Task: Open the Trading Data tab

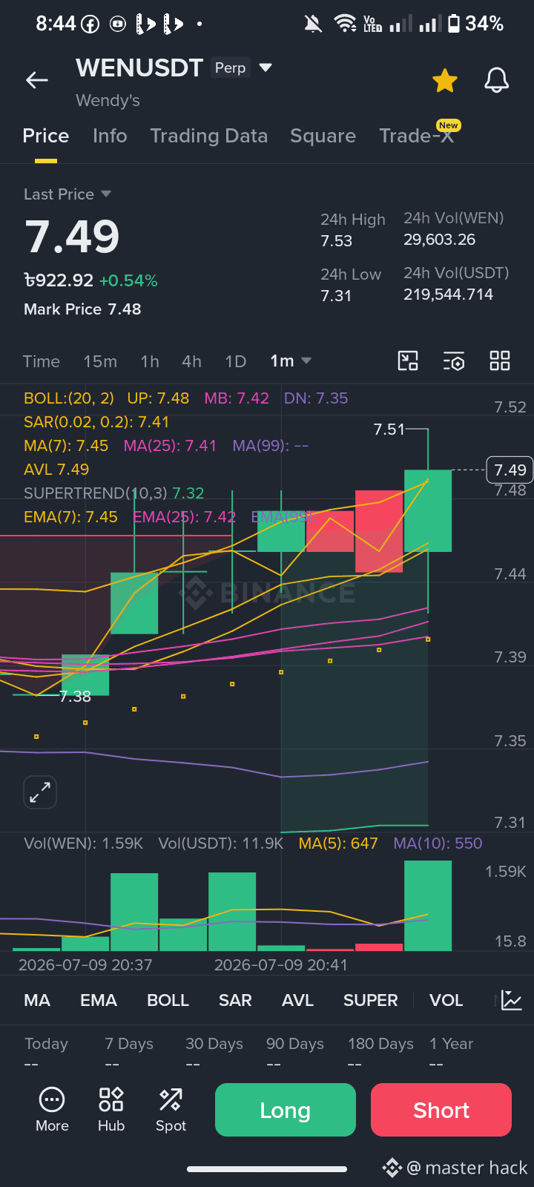Action: (x=208, y=136)
